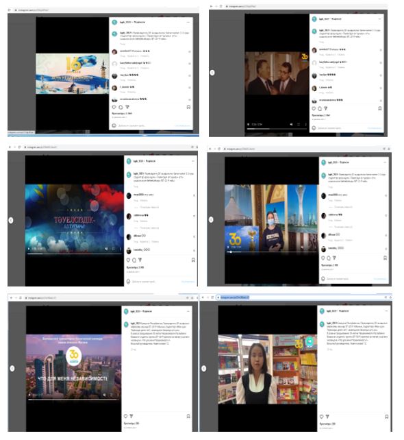
Task: Play the Тәуелсіздік video with the play button
Action: pos(29,249)
